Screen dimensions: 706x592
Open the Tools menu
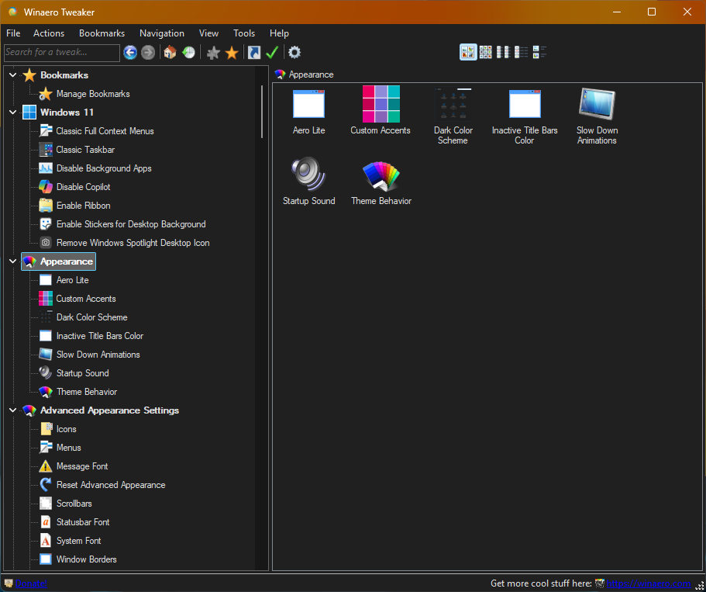coord(244,33)
